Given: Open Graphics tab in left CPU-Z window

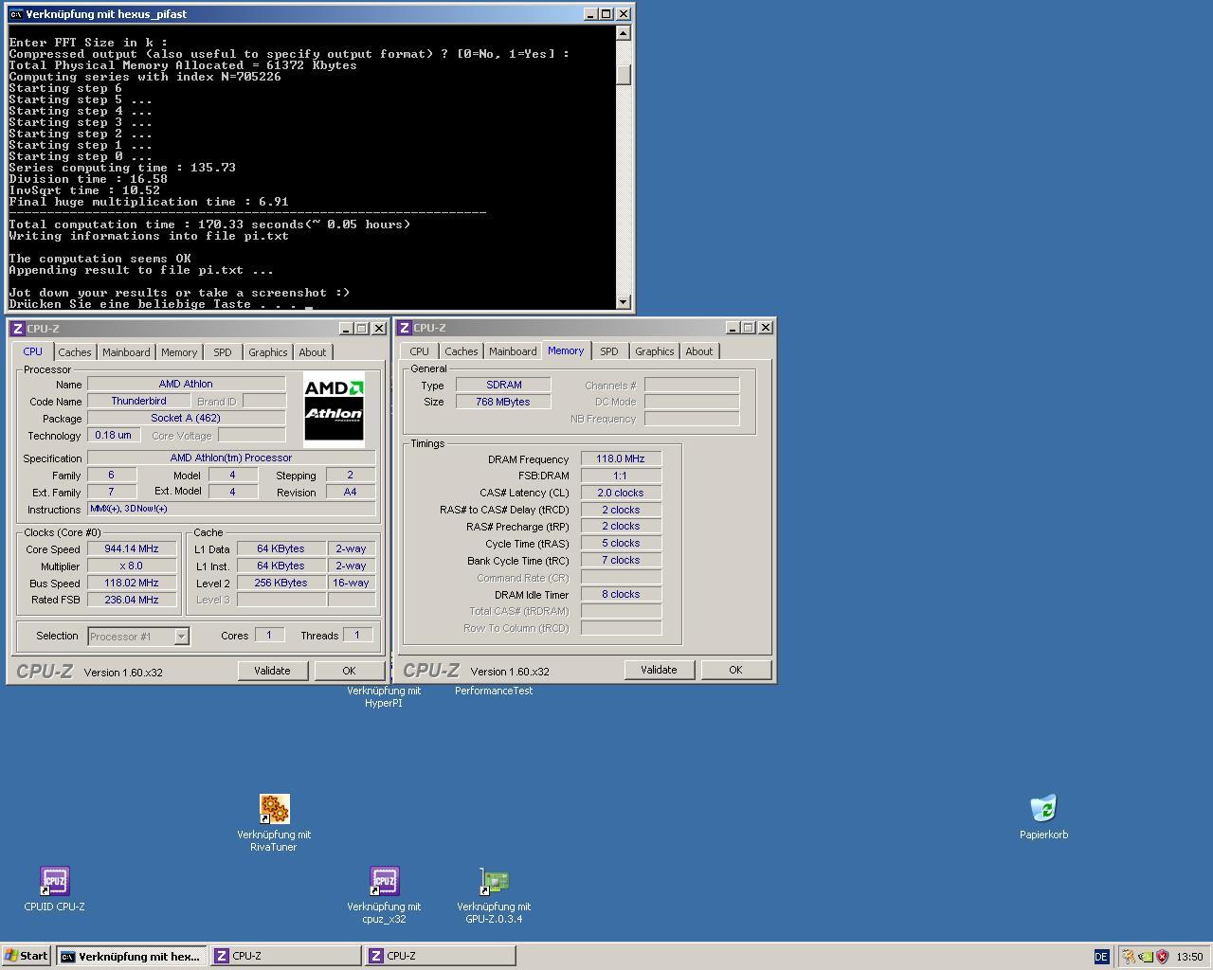Looking at the screenshot, I should [268, 352].
